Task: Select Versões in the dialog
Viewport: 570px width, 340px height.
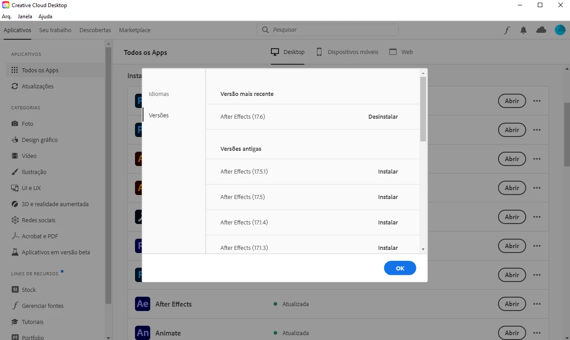Action: (x=159, y=115)
